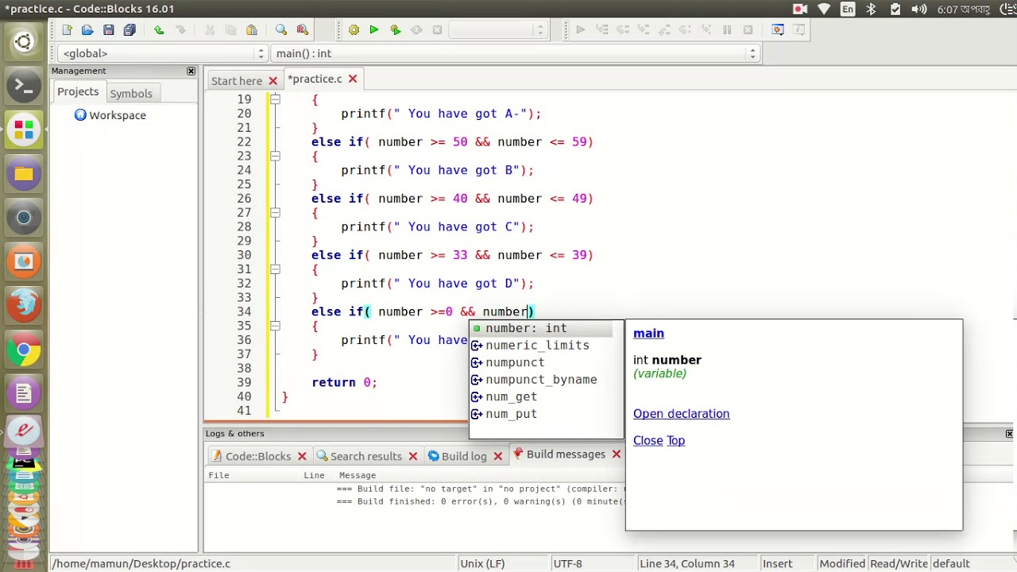Follow the main link in tooltip
Image resolution: width=1017 pixels, height=572 pixels.
(648, 334)
